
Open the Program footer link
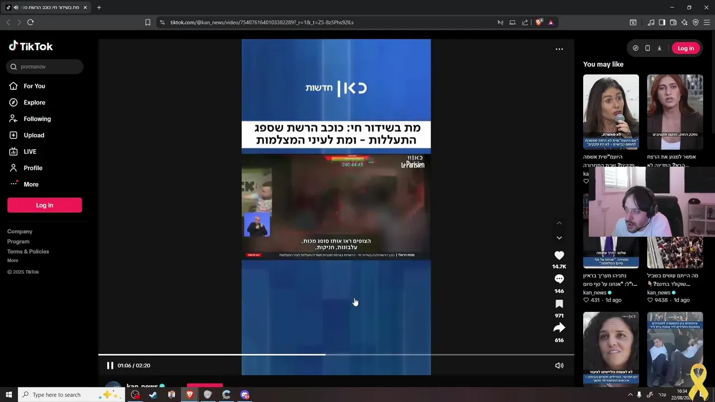pos(18,241)
